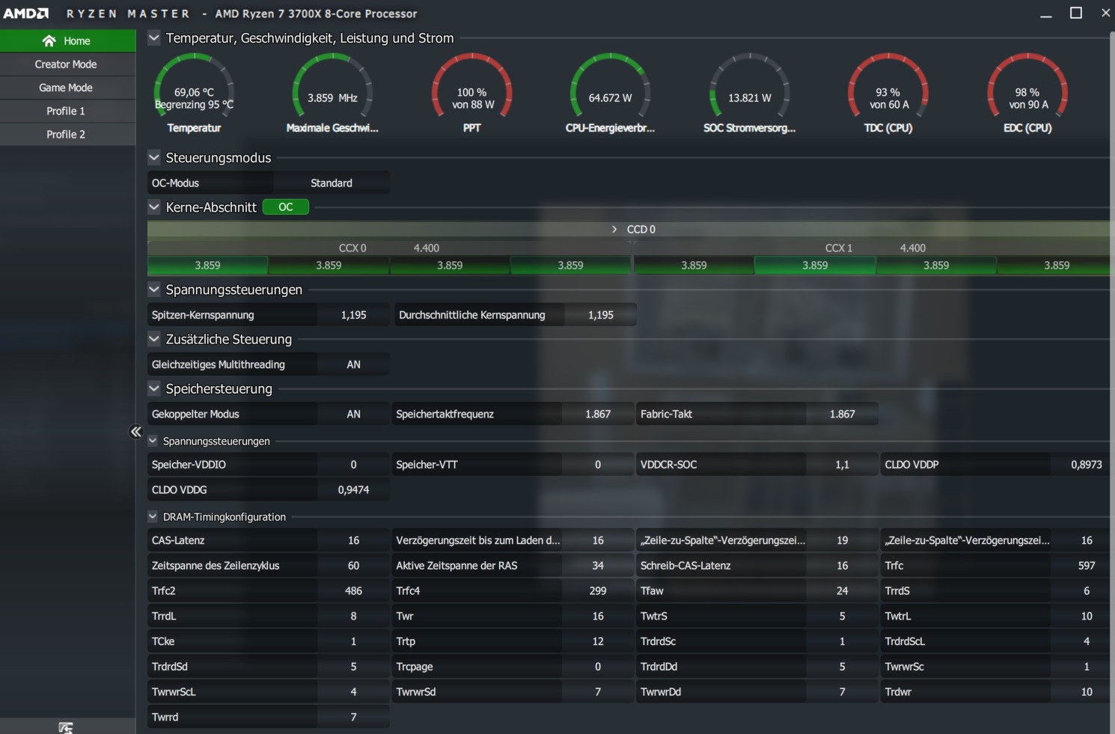Switch to Game Mode

click(67, 88)
